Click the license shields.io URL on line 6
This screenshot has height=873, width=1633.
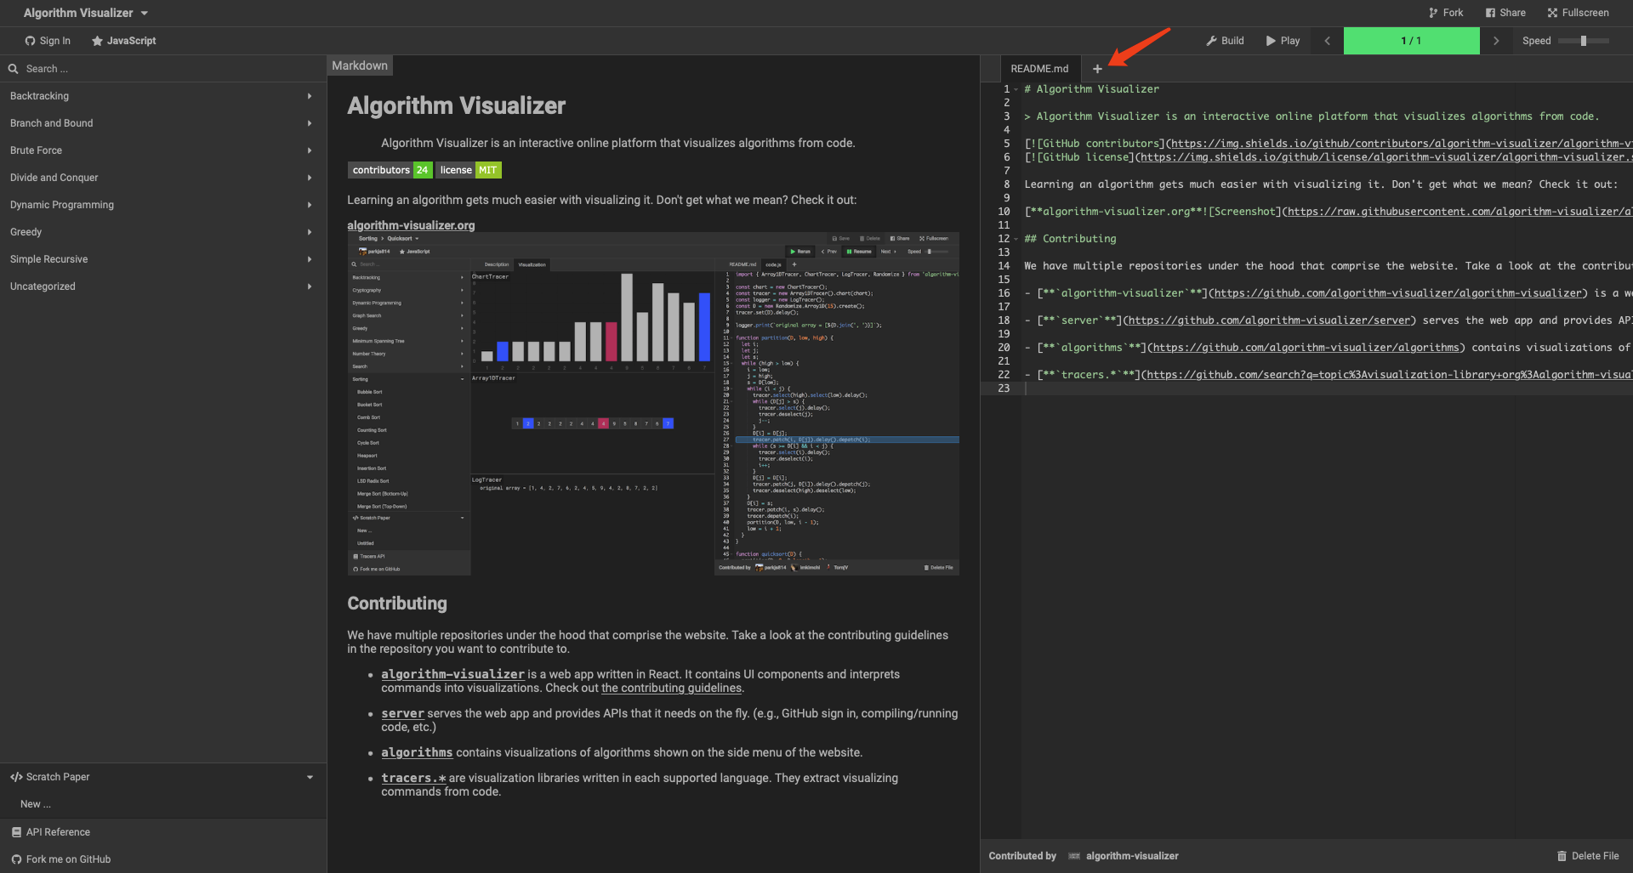[x=1386, y=157]
